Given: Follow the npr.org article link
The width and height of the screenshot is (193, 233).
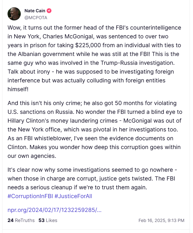Looking at the screenshot, I should [x=54, y=210].
